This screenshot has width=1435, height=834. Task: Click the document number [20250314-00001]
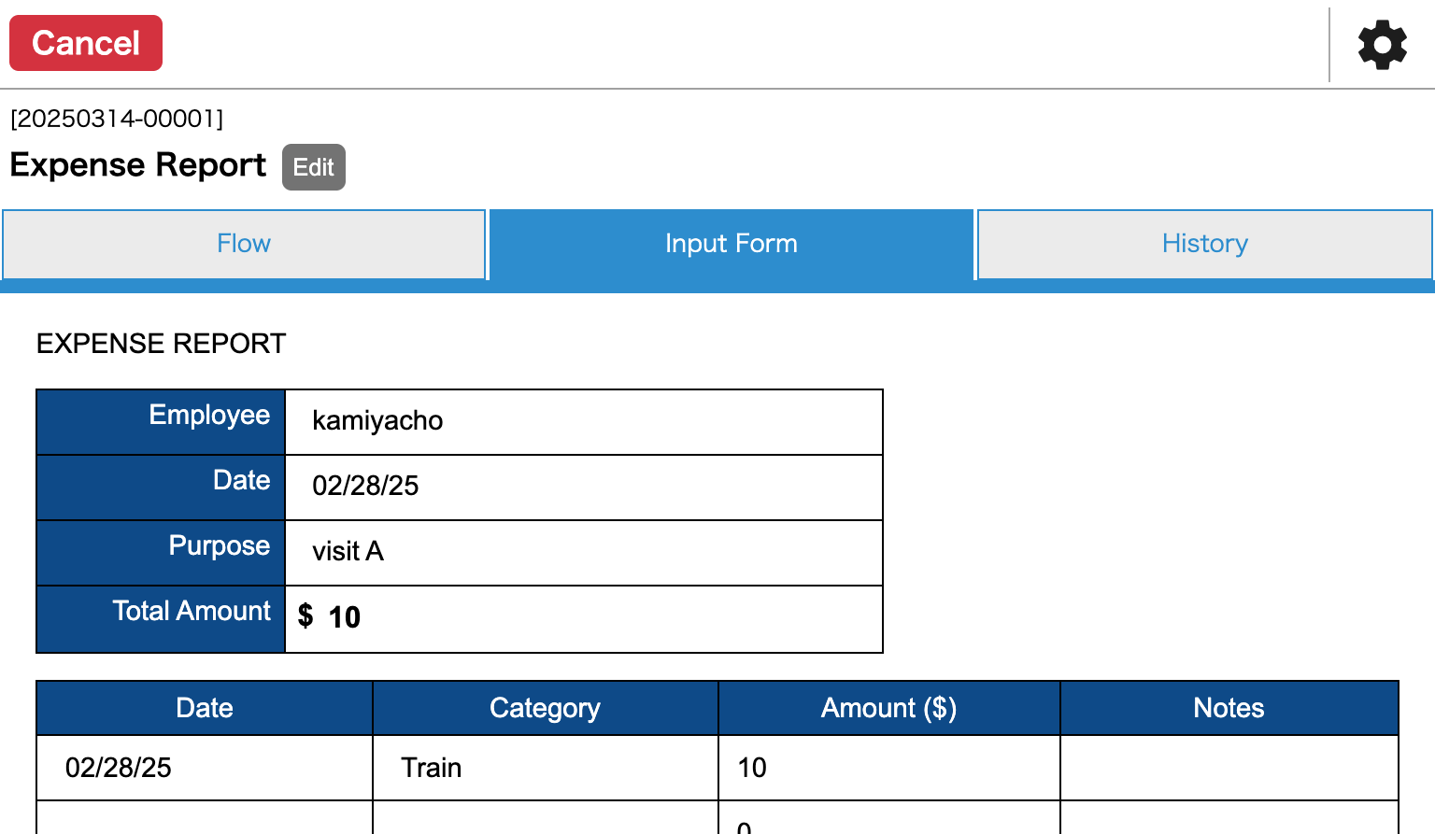click(117, 119)
